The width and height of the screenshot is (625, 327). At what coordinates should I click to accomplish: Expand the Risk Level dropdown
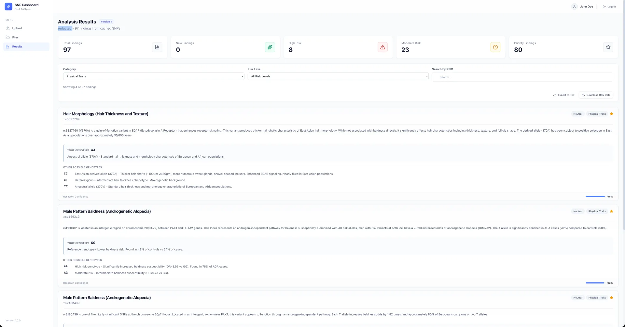[x=338, y=76]
